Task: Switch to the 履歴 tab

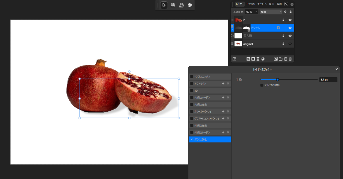Action: pyautogui.click(x=279, y=4)
